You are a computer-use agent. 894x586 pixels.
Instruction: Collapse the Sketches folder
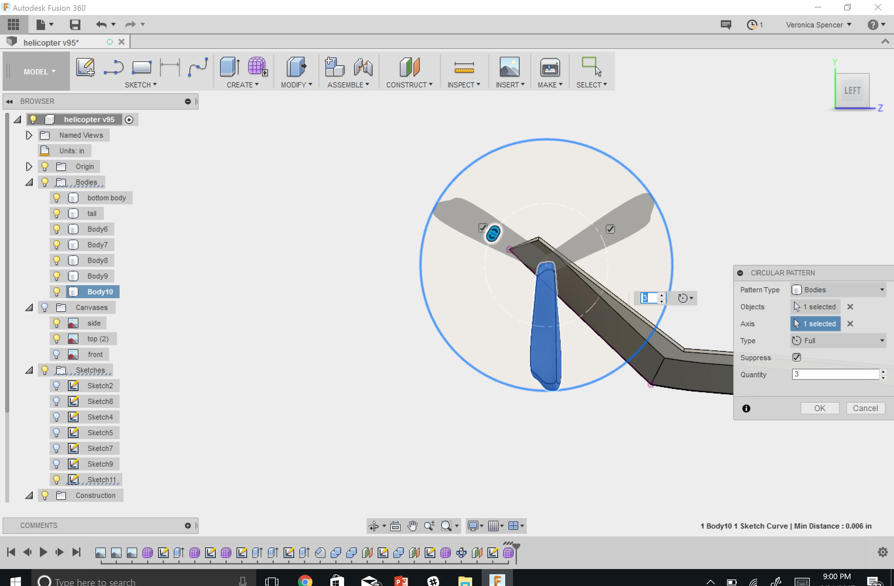pyautogui.click(x=29, y=370)
